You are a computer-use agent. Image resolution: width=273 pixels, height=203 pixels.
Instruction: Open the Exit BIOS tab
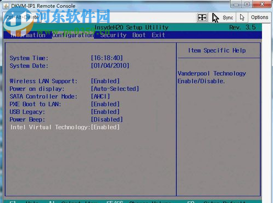158,35
